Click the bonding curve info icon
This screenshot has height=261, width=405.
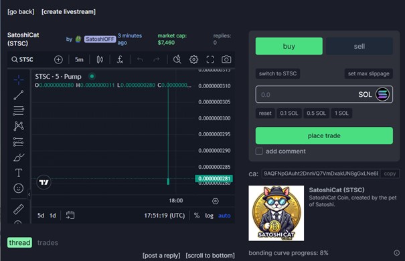pyautogui.click(x=397, y=253)
